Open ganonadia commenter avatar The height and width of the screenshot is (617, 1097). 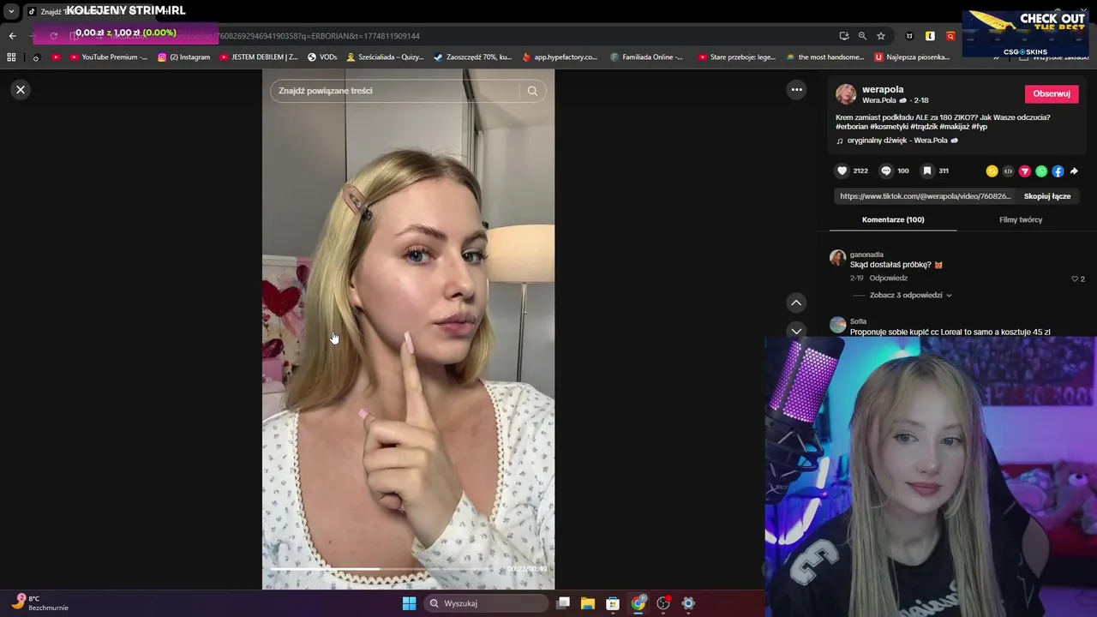point(837,257)
